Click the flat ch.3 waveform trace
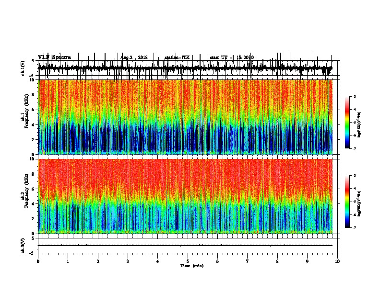380x293 pixels. (x=185, y=246)
